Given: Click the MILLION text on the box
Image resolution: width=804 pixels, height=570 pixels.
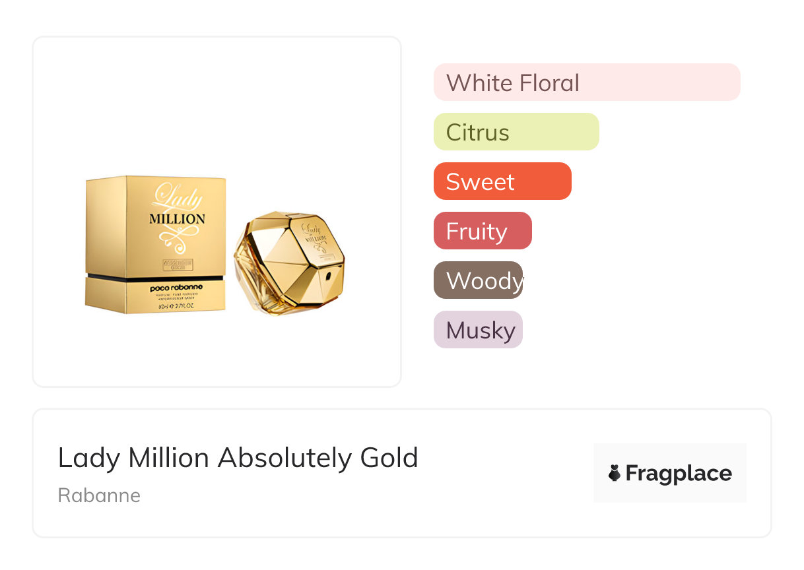Looking at the screenshot, I should (x=177, y=219).
